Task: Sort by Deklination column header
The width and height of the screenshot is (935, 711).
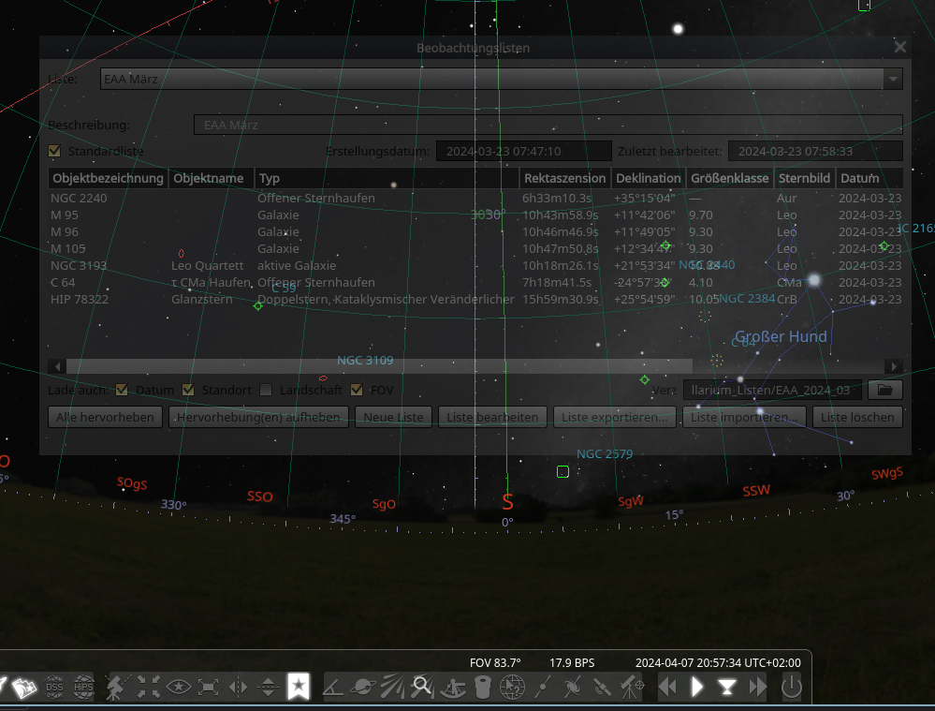Action: [649, 178]
